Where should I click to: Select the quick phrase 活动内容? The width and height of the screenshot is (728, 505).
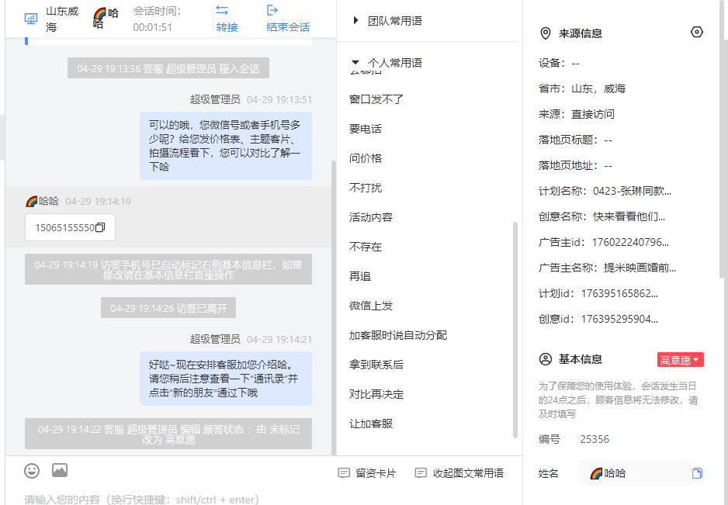(371, 217)
